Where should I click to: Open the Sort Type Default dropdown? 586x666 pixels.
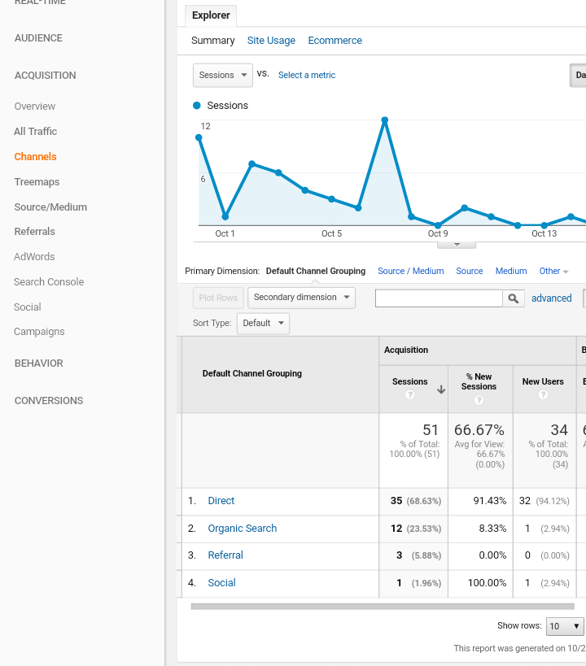263,323
